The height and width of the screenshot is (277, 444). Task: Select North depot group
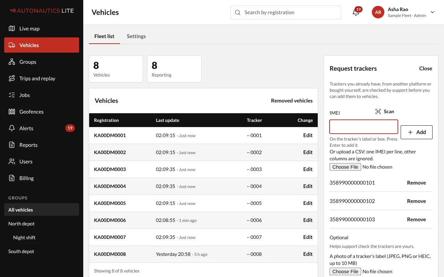(42, 224)
